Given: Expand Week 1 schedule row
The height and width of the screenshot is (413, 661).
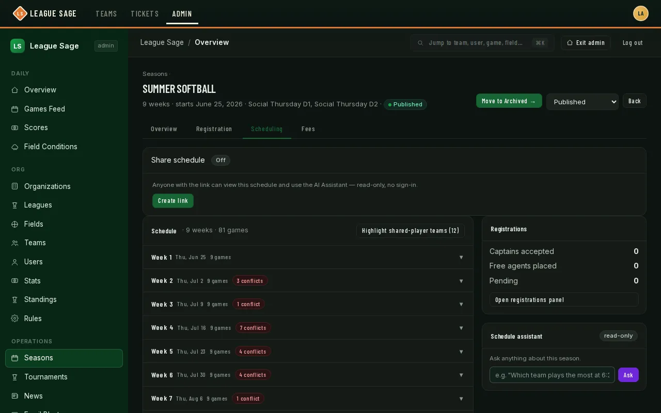Looking at the screenshot, I should point(308,257).
